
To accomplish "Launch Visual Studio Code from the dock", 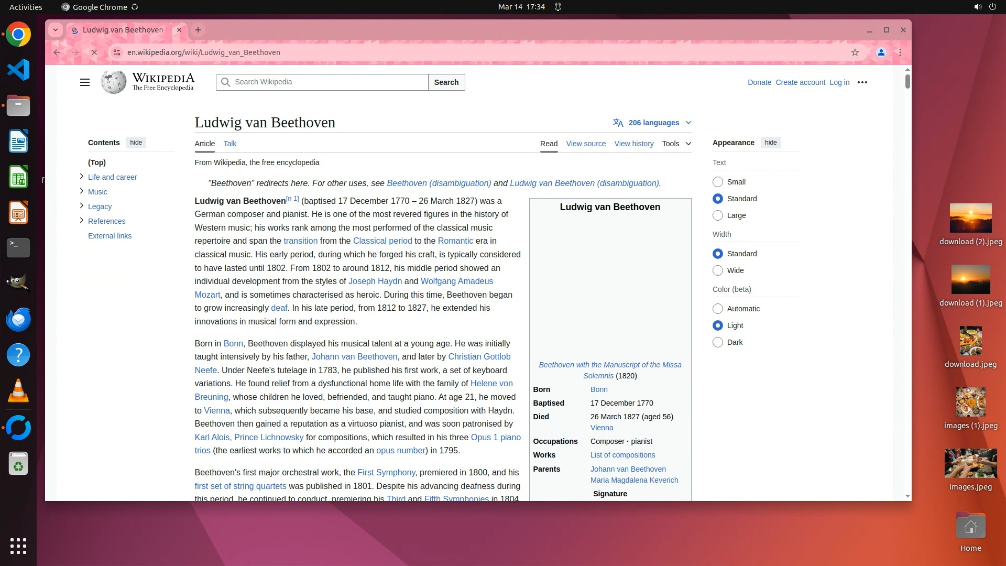I will [18, 70].
